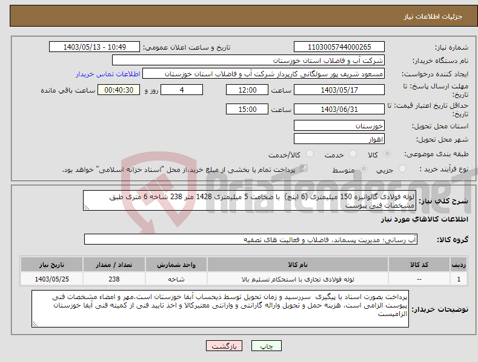Click the اطلاعات کالاهای مورد نیاز heading
The width and height of the screenshot is (478, 362).
[x=424, y=219]
